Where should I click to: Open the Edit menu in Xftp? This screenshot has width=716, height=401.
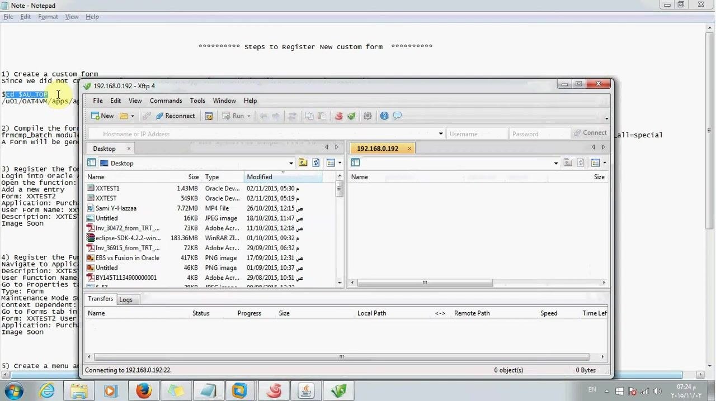click(x=115, y=101)
